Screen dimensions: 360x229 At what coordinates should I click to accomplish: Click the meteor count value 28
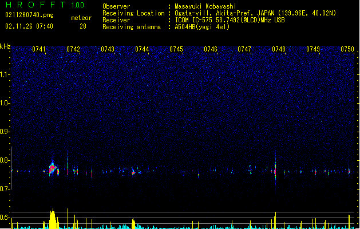pyautogui.click(x=83, y=26)
